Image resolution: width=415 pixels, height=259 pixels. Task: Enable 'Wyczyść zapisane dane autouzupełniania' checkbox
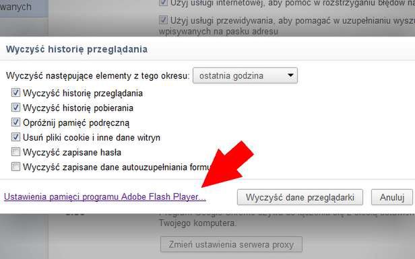[15, 167]
